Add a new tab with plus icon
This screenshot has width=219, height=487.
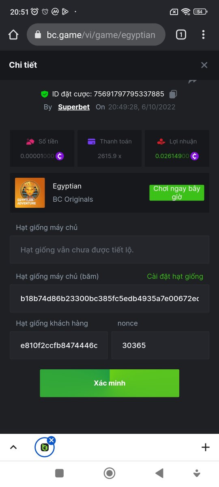click(206, 447)
